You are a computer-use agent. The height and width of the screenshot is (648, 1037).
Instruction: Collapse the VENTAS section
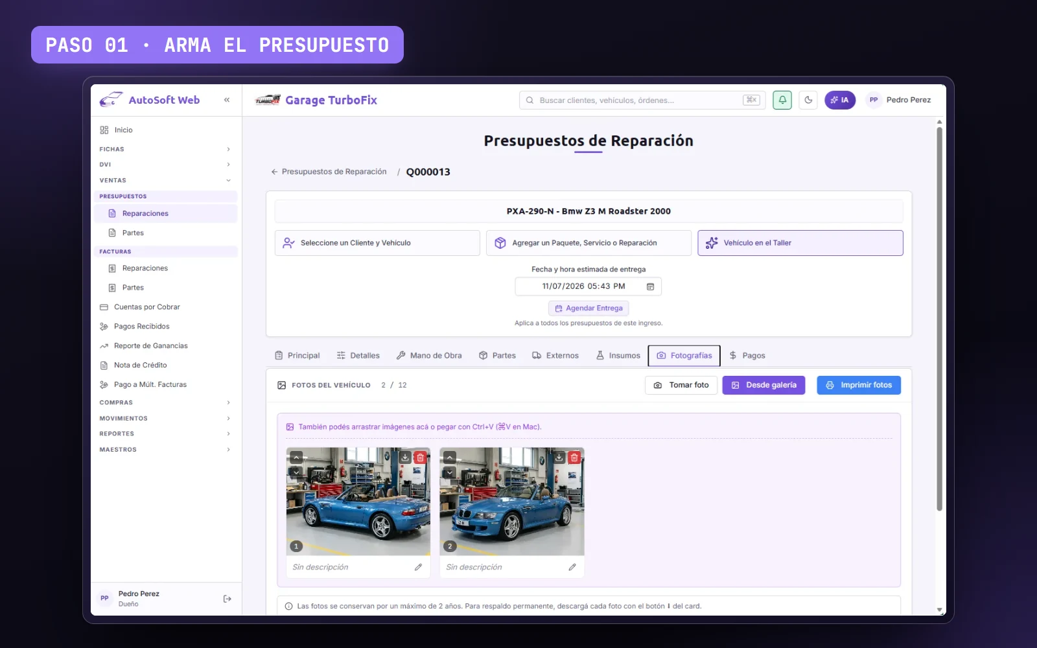(x=165, y=180)
